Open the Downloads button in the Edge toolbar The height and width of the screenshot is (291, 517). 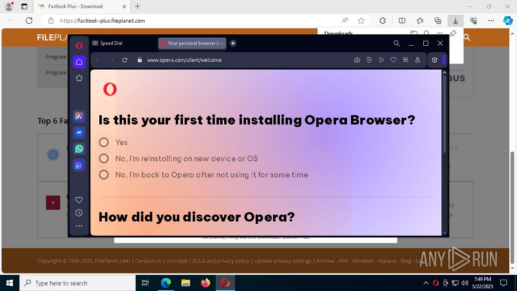[x=455, y=21]
